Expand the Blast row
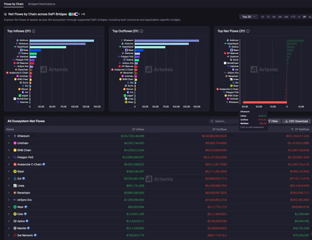The height and width of the screenshot is (240, 312). [9, 171]
